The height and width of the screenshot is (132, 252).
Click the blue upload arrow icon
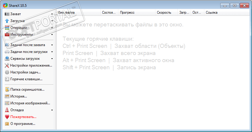[7, 21]
